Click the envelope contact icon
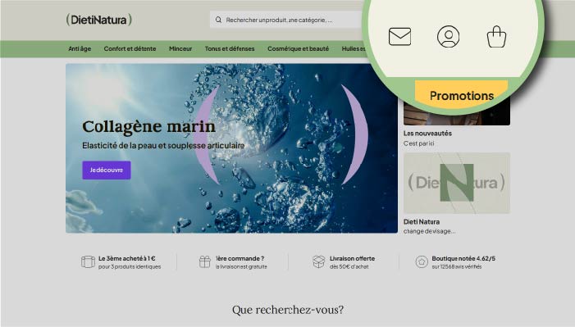This screenshot has width=575, height=327. tap(399, 37)
